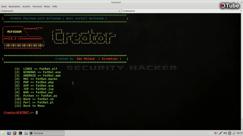Open Bluetooth tray icon

click(229, 133)
